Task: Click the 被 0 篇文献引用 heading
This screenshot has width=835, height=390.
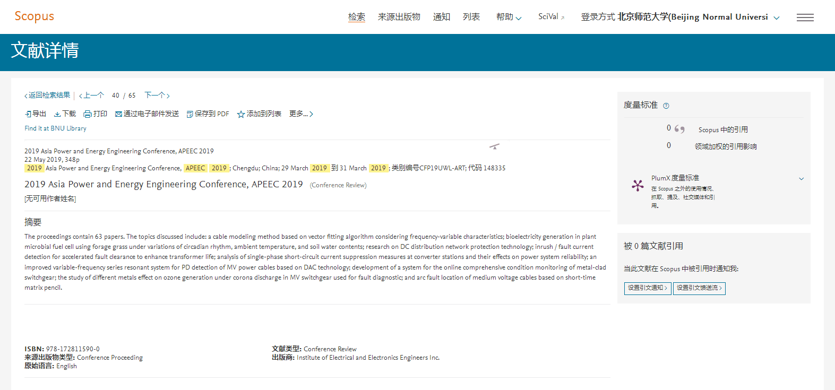Action: coord(653,246)
